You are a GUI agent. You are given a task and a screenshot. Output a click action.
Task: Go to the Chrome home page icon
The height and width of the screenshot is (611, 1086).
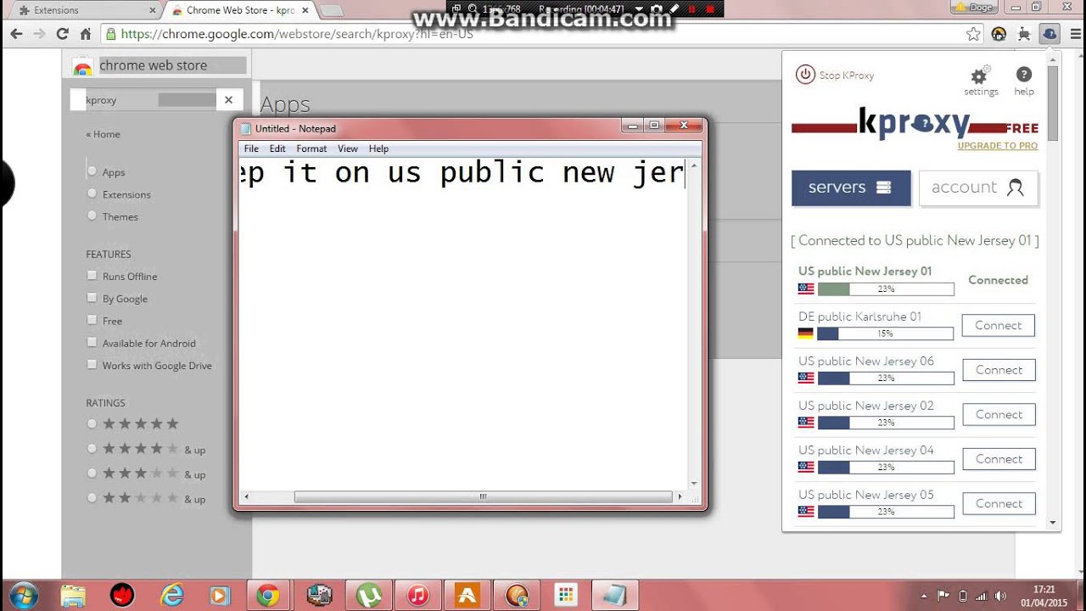(85, 34)
